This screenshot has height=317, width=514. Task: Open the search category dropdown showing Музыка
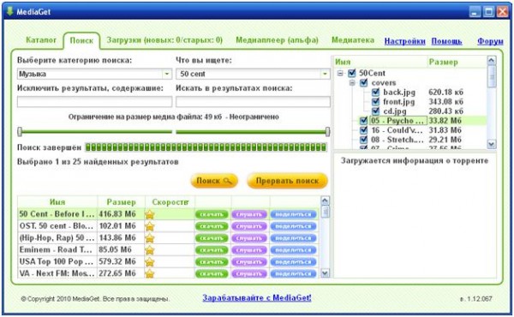click(x=167, y=74)
